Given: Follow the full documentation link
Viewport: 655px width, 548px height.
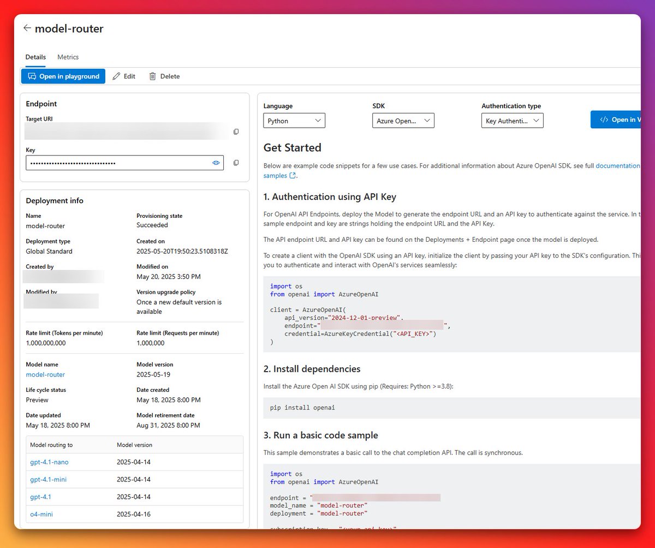Looking at the screenshot, I should 618,165.
